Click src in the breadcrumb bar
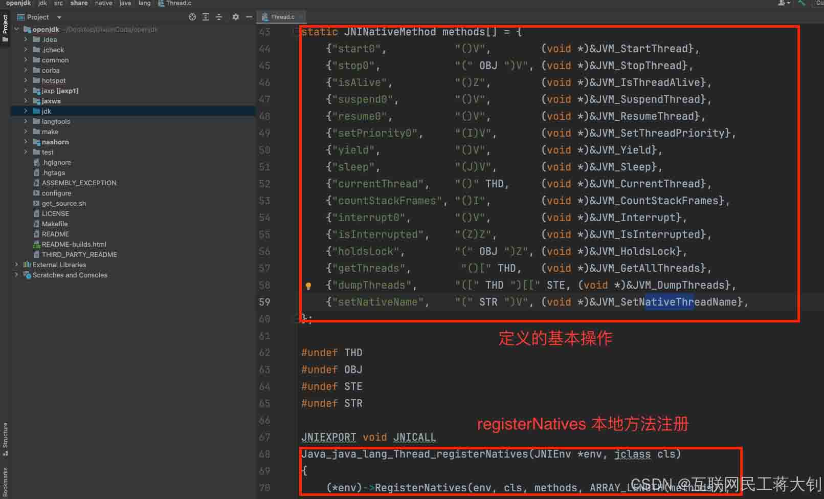Viewport: 824px width, 499px height. (58, 3)
